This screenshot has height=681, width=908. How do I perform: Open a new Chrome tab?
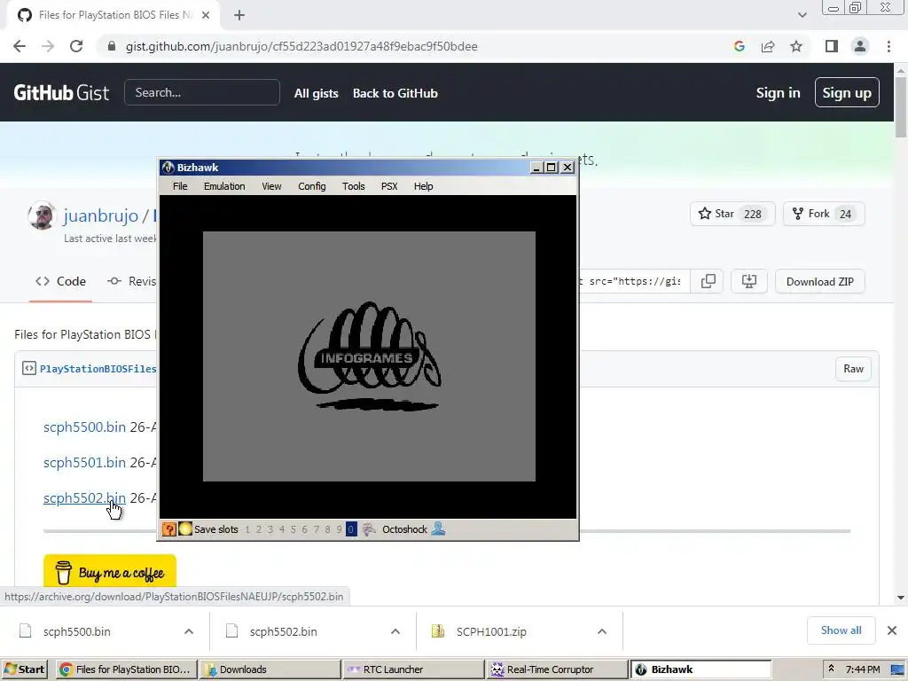click(x=239, y=15)
